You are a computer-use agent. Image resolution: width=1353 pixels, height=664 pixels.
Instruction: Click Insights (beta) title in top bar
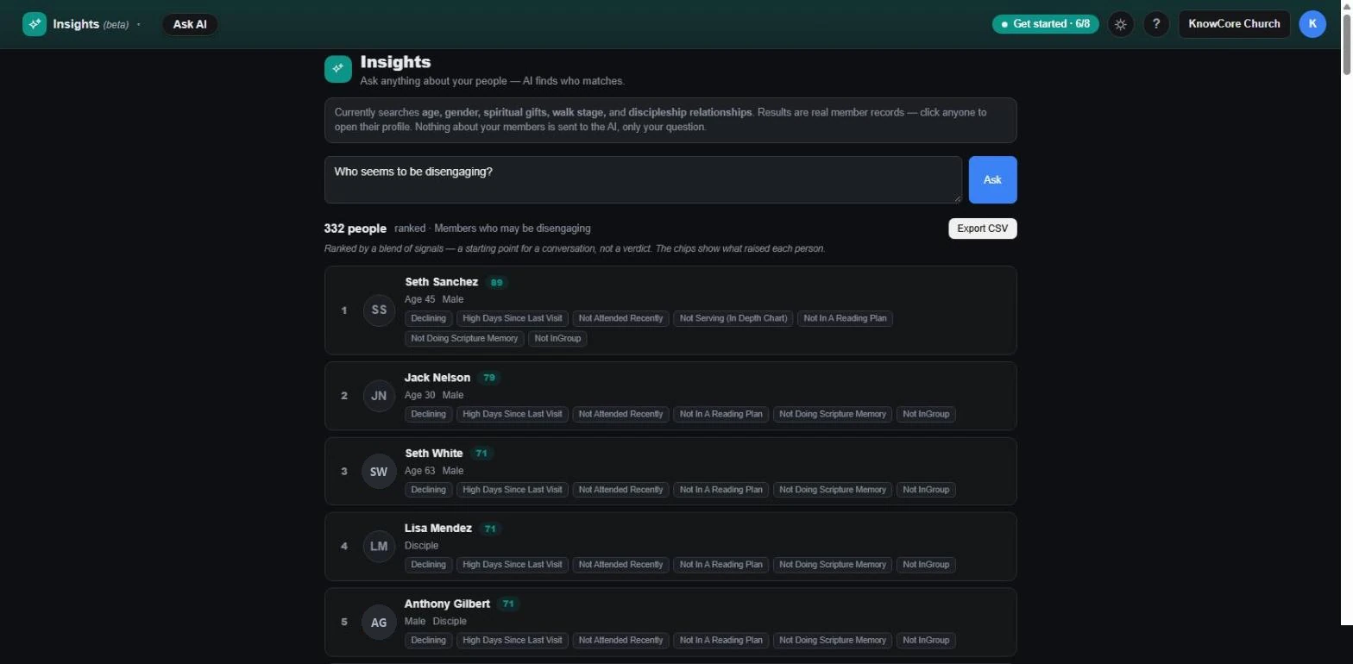pyautogui.click(x=91, y=24)
